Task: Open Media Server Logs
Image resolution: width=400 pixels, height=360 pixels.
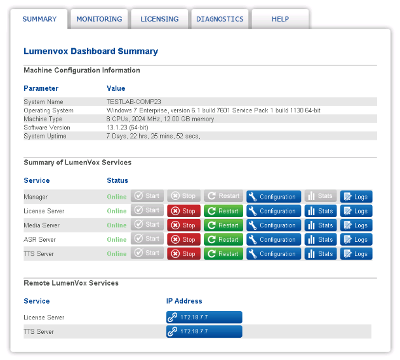Action: [356, 225]
